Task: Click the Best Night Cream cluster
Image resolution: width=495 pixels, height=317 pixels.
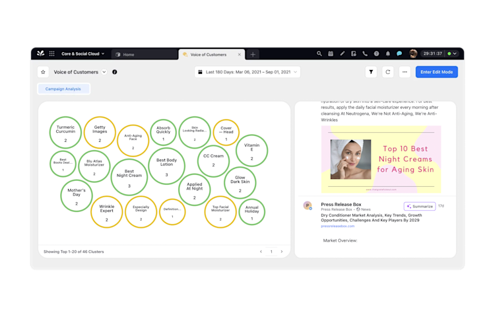Action: tap(129, 177)
